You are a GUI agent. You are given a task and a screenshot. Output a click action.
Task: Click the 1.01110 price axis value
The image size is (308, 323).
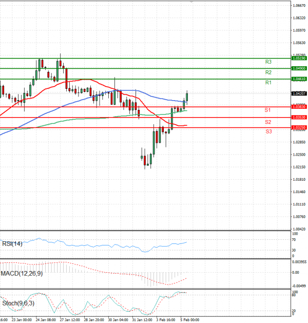point(299,204)
